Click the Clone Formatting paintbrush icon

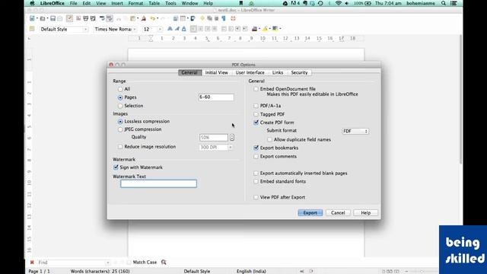pyautogui.click(x=144, y=18)
